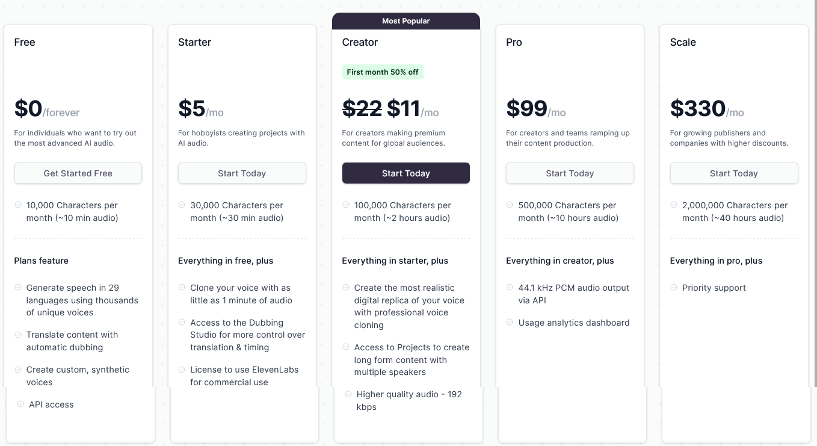817x446 pixels.
Task: Click check icon next to Usage analytics dashboard
Action: [510, 323]
